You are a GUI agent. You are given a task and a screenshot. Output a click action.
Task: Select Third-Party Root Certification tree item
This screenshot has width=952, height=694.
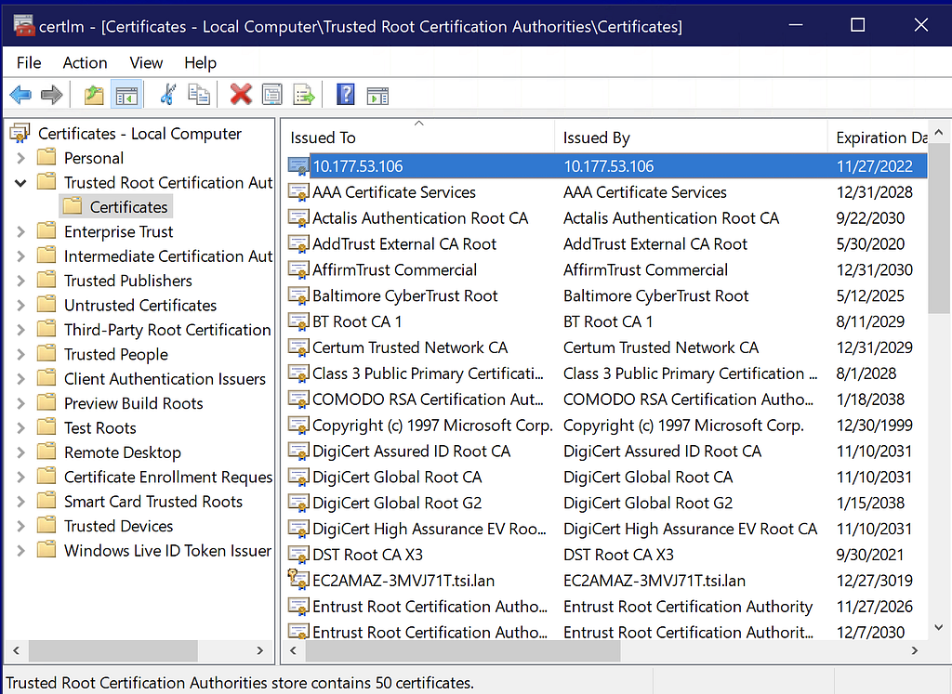pos(167,330)
